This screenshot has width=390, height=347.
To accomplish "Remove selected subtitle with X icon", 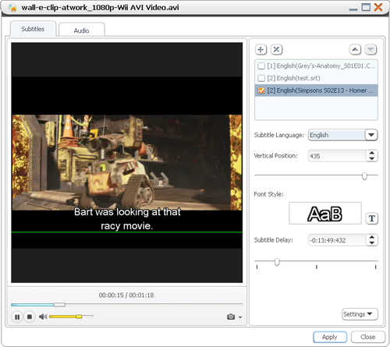I will click(x=276, y=49).
